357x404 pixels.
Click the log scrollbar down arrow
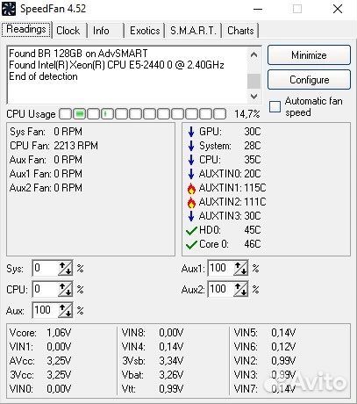click(x=253, y=97)
